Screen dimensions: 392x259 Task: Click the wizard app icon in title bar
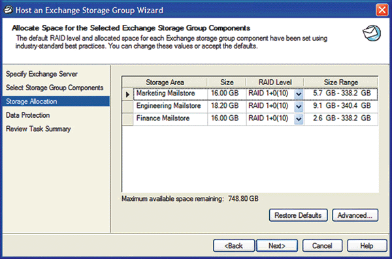click(x=8, y=10)
